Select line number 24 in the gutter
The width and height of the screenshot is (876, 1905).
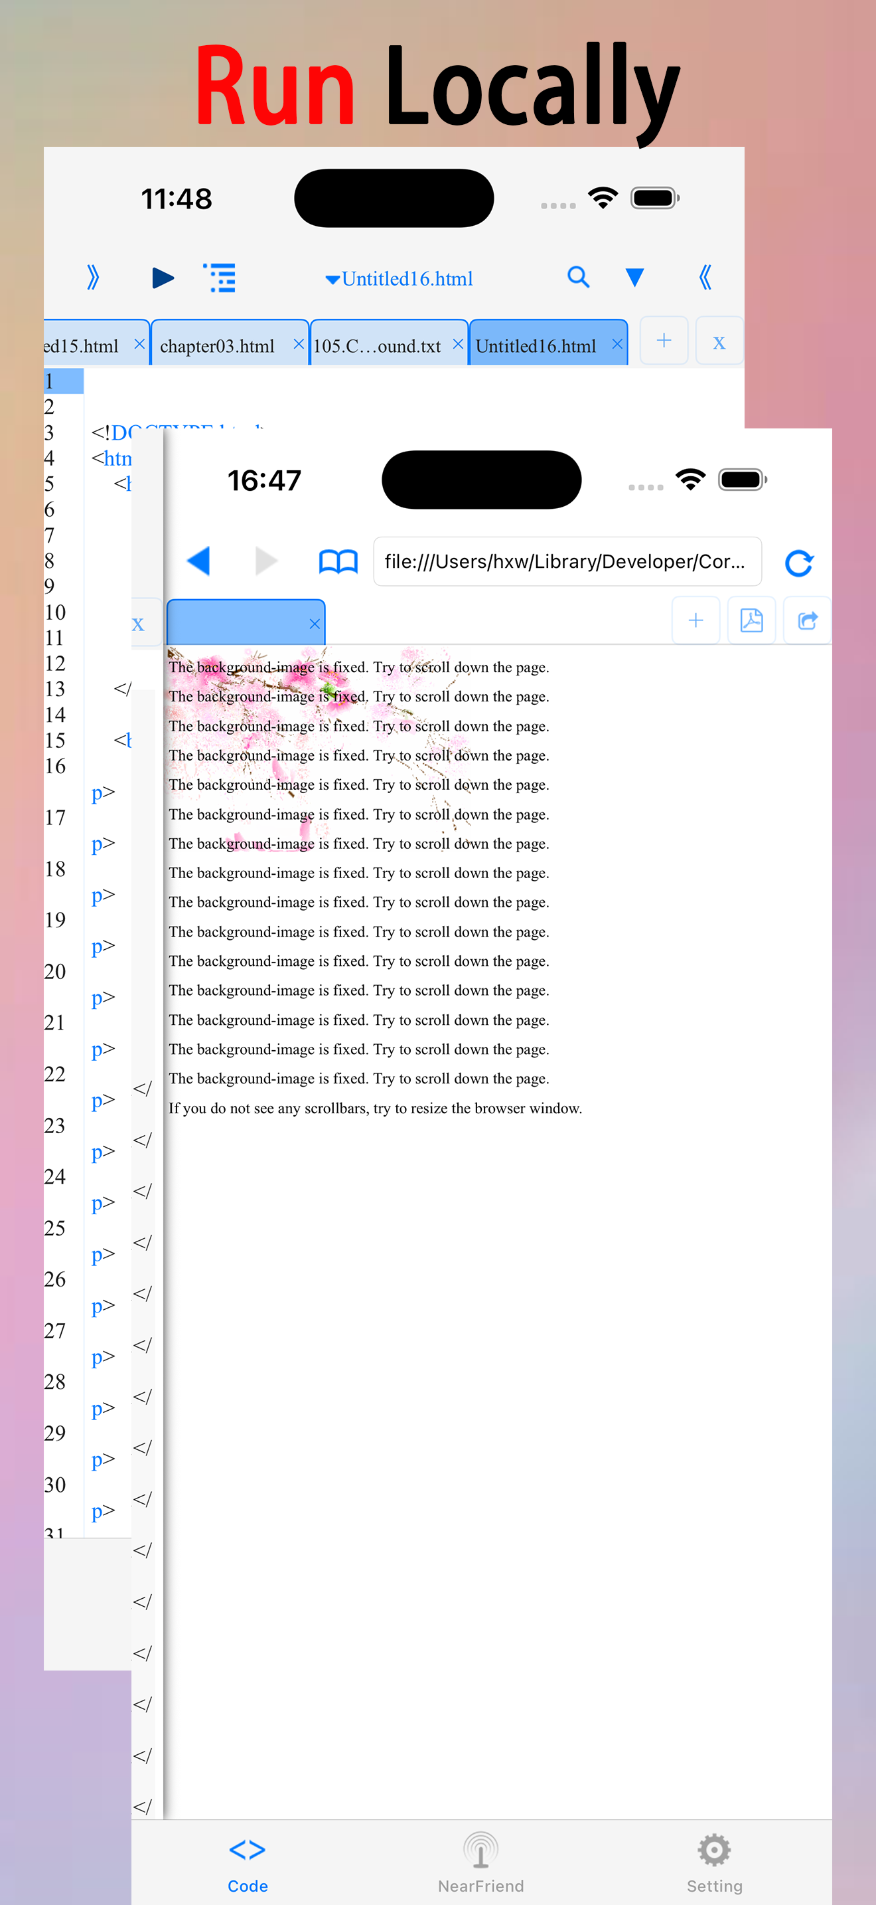(55, 1176)
